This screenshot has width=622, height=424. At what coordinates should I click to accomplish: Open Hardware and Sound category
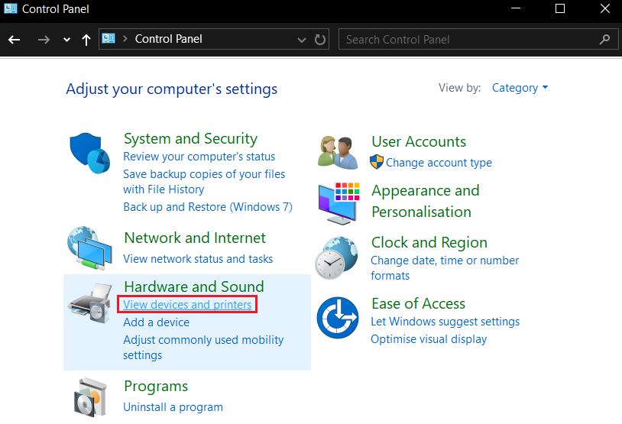(194, 286)
